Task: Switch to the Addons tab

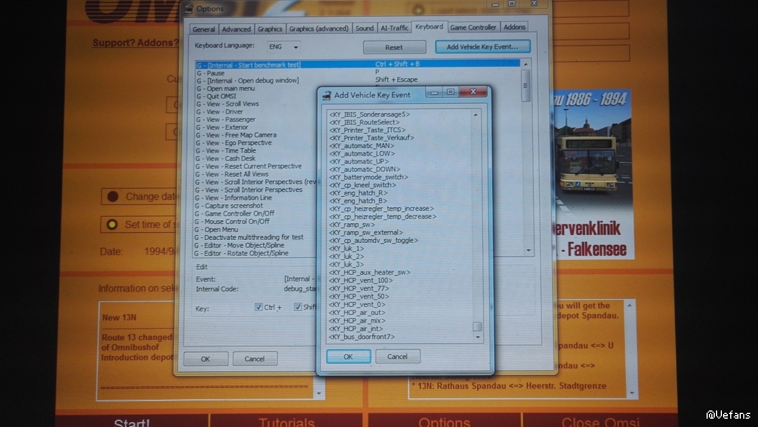Action: click(x=514, y=27)
